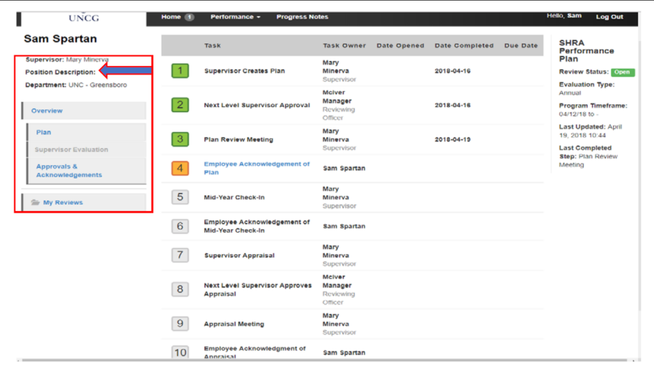Image resolution: width=654 pixels, height=367 pixels.
Task: Click the folder icon beside My Reviews
Action: coord(36,203)
